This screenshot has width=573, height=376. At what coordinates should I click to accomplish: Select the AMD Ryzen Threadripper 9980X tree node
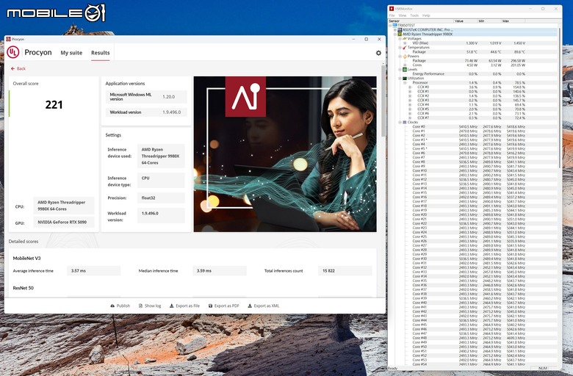pyautogui.click(x=428, y=34)
